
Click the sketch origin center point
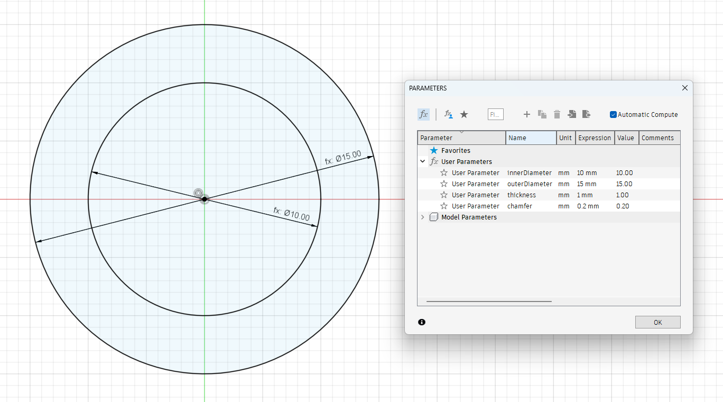pos(205,199)
